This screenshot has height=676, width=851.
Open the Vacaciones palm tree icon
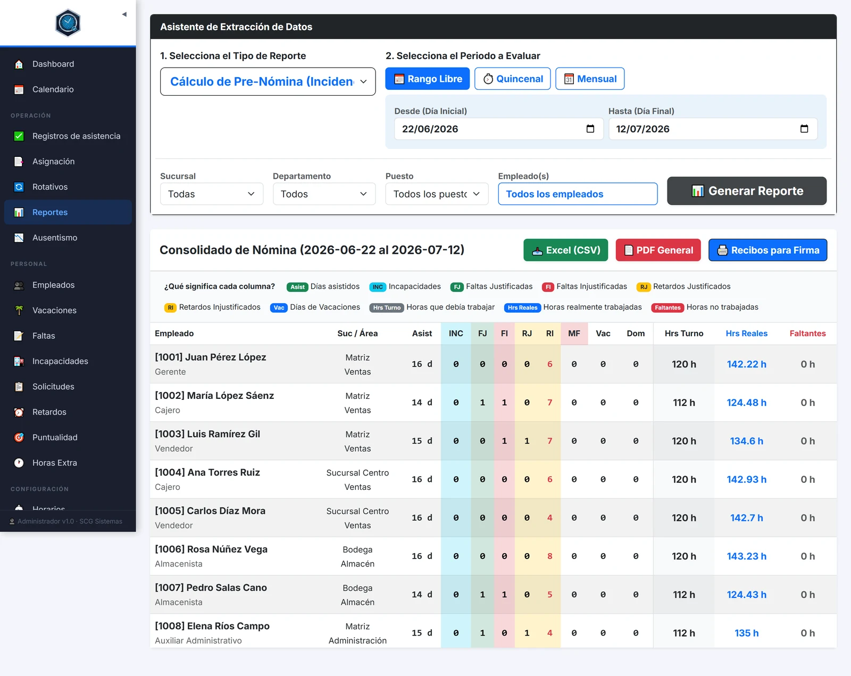click(x=19, y=311)
